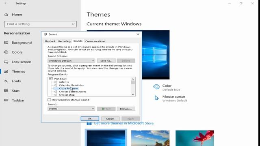
Task: Click the speaker icon next to Calendar Reminder
Action: coord(56,85)
